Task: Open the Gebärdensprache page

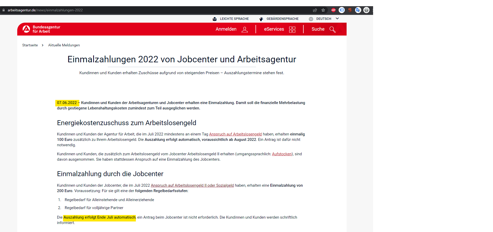Action: pos(283,19)
